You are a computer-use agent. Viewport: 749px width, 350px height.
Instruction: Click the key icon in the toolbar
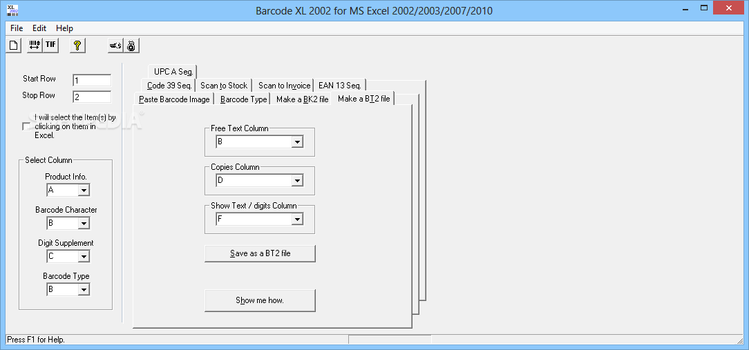click(115, 46)
